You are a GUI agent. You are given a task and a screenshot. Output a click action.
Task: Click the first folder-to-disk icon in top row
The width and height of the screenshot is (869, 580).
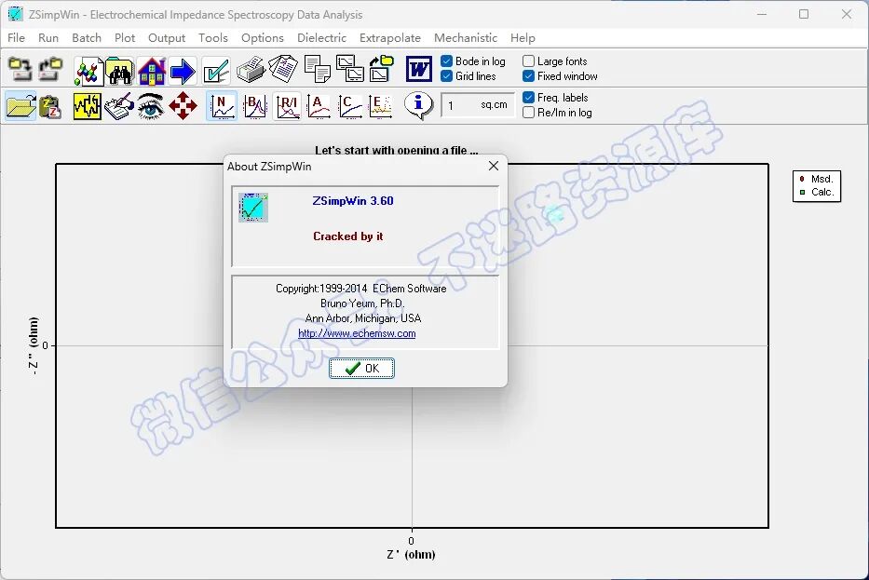[x=20, y=71]
